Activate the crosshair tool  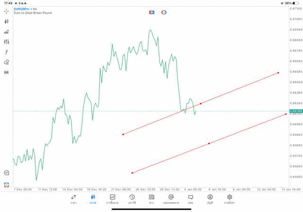pos(7,11)
